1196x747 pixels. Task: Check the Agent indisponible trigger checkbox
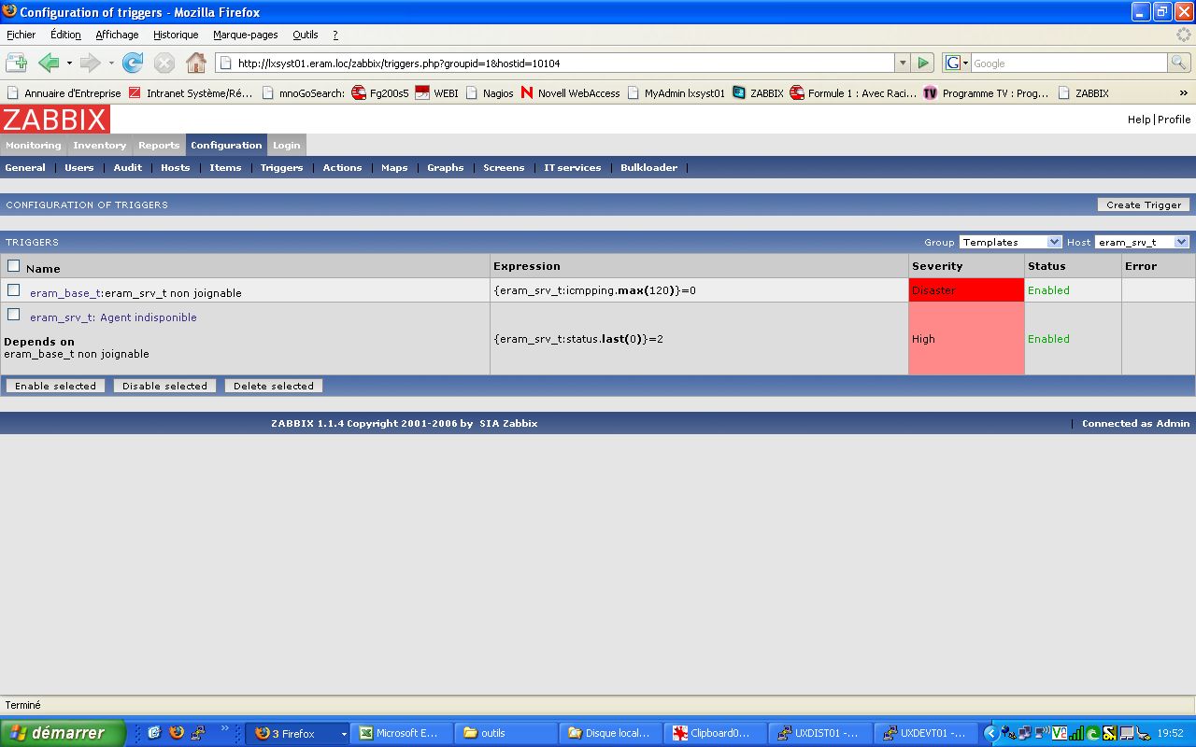(x=13, y=315)
